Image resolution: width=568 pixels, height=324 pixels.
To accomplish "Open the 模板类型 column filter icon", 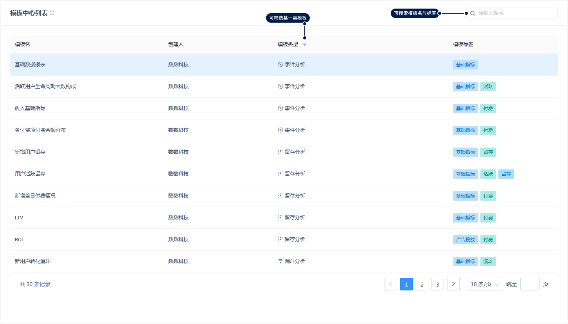I will click(x=305, y=45).
